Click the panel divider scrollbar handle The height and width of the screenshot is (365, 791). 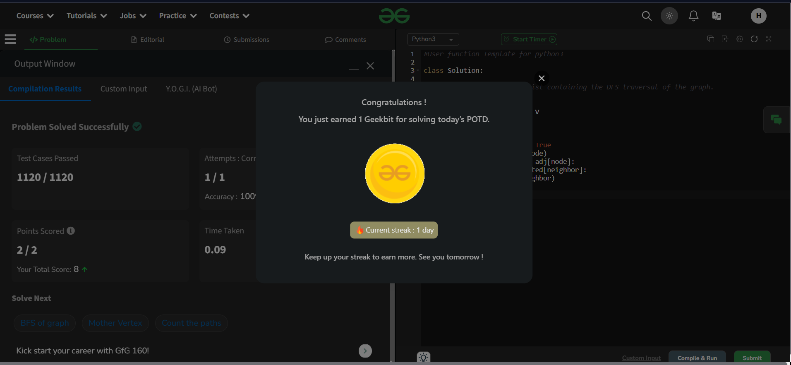pyautogui.click(x=392, y=323)
